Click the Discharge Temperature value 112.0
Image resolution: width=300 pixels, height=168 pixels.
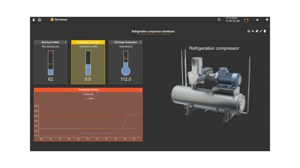(x=126, y=79)
